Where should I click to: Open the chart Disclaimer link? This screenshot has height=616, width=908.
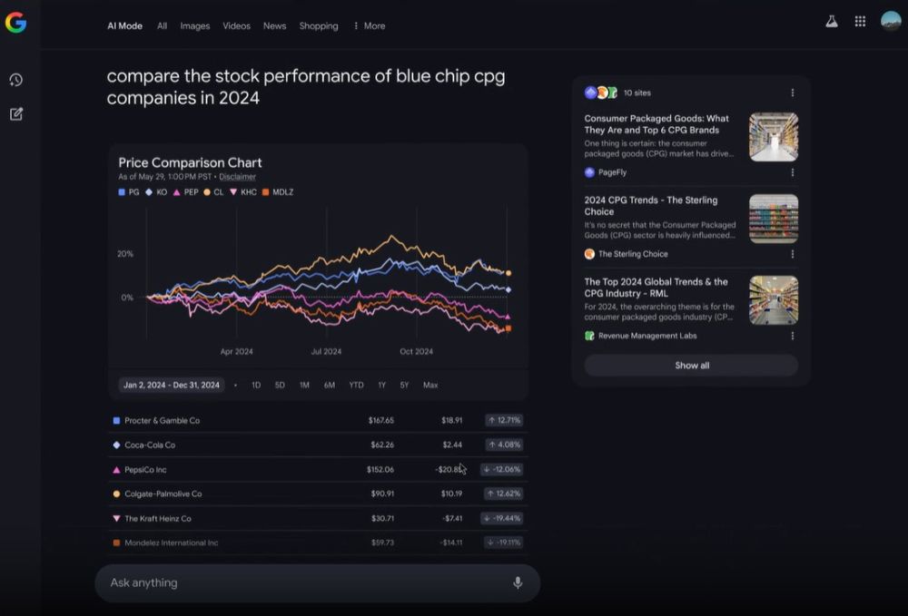click(237, 177)
